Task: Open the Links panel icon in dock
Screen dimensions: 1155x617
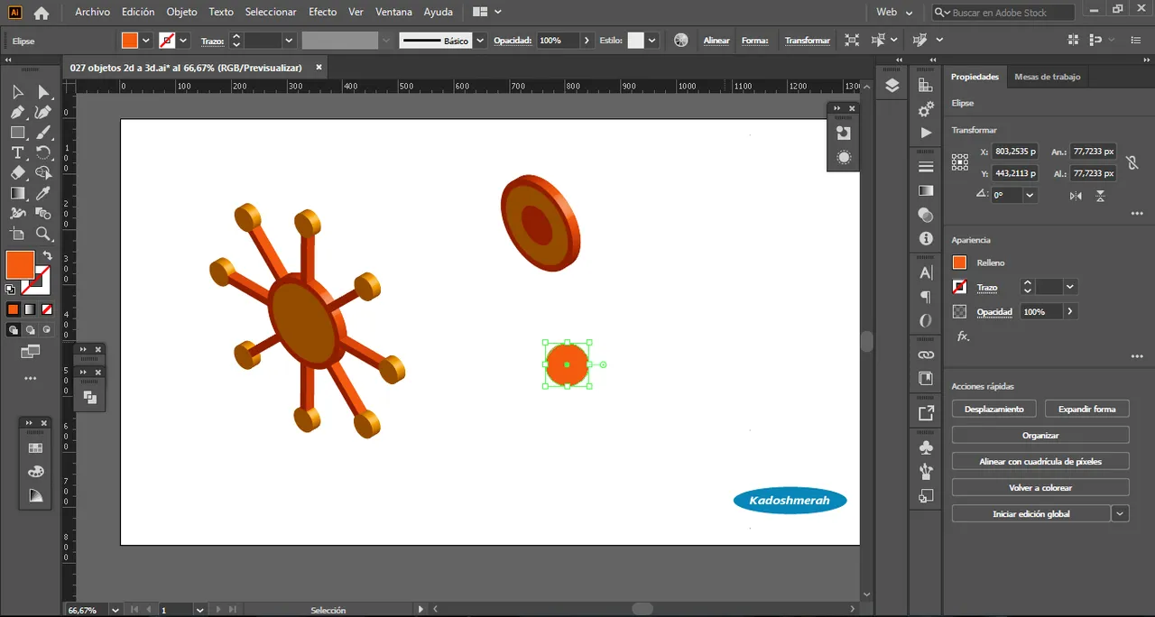Action: point(925,355)
